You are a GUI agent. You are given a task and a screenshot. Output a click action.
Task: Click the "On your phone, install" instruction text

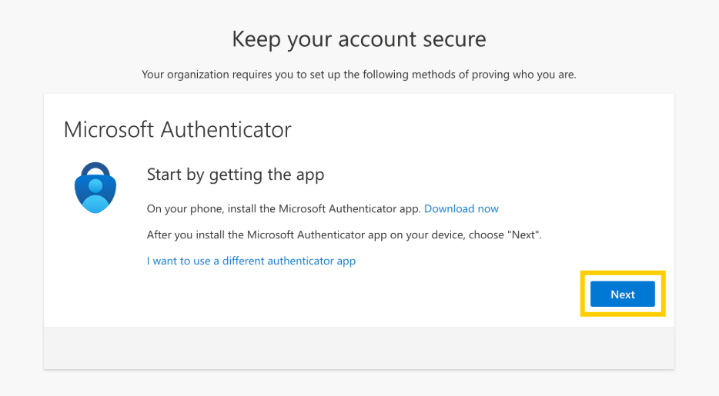point(284,208)
